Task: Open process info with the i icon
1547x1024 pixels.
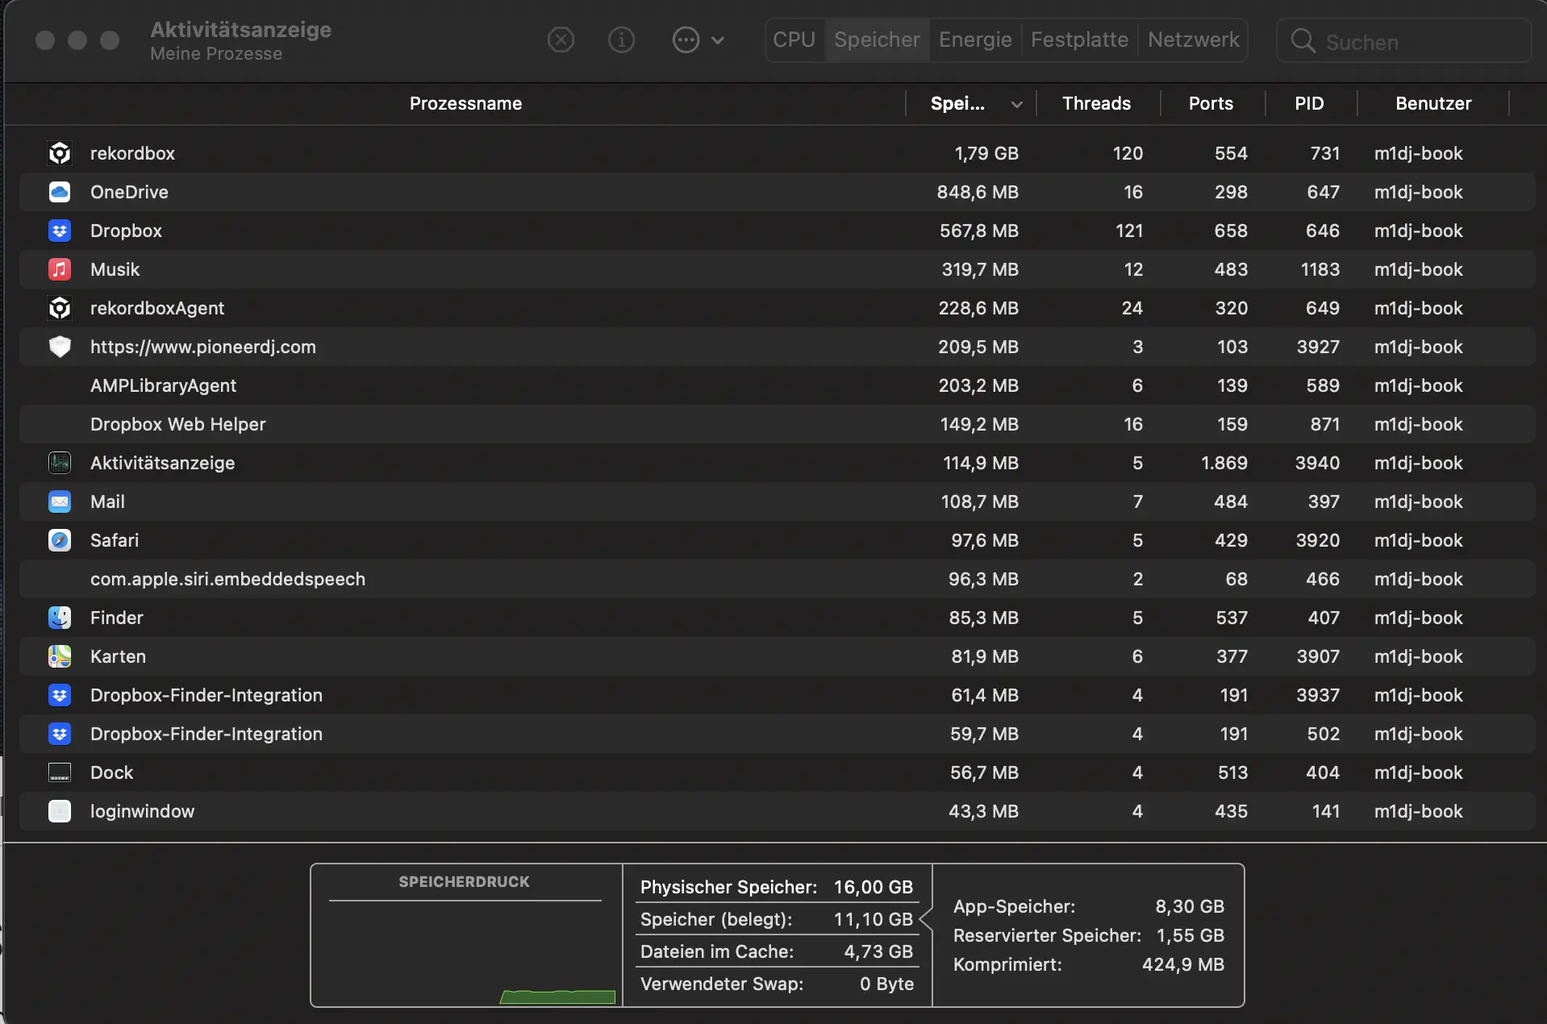Action: pyautogui.click(x=621, y=40)
